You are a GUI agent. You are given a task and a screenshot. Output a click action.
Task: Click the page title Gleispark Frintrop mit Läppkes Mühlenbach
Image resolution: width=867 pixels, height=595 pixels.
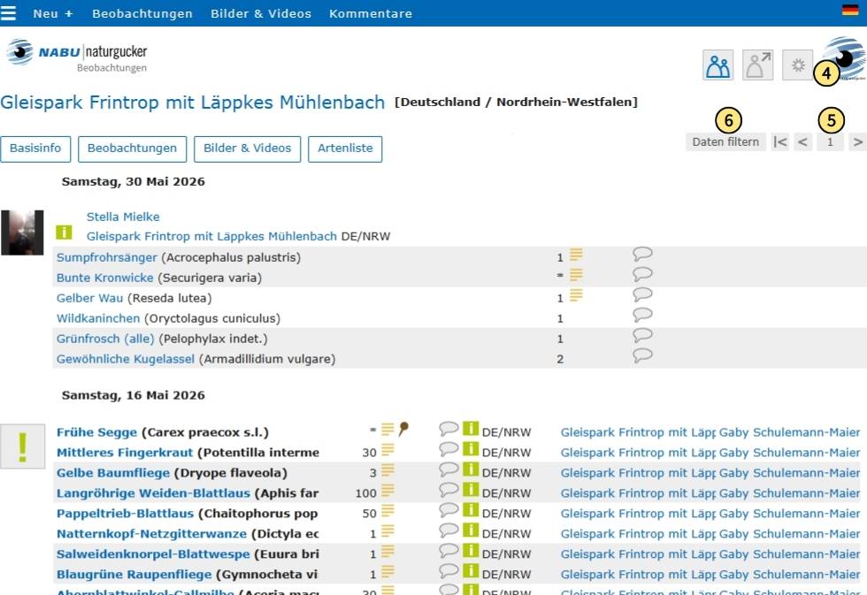click(x=193, y=103)
